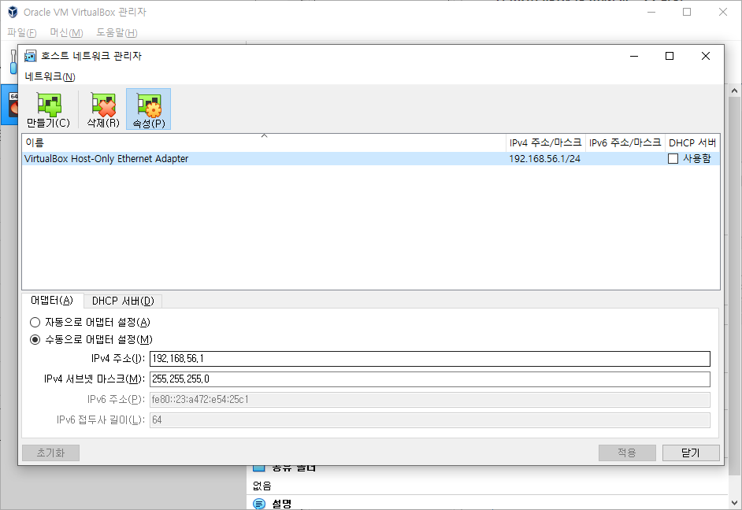Screen dimensions: 742x510
Task: Switch to the DHCP 서버(D) tab
Action: point(123,301)
